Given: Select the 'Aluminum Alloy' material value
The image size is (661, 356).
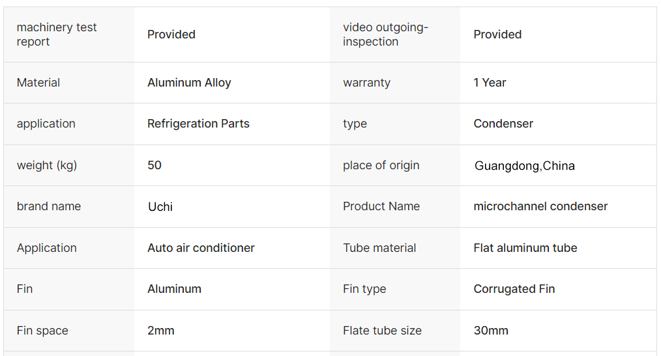Looking at the screenshot, I should point(189,83).
